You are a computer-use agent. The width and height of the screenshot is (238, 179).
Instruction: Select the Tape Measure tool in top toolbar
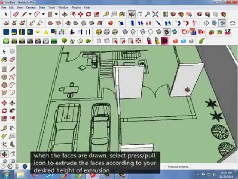106,15
